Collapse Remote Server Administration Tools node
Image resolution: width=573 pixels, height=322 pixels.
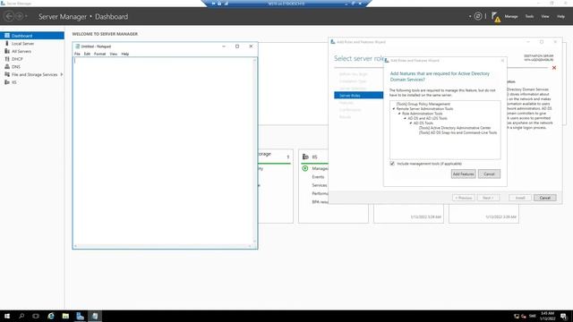pos(394,109)
